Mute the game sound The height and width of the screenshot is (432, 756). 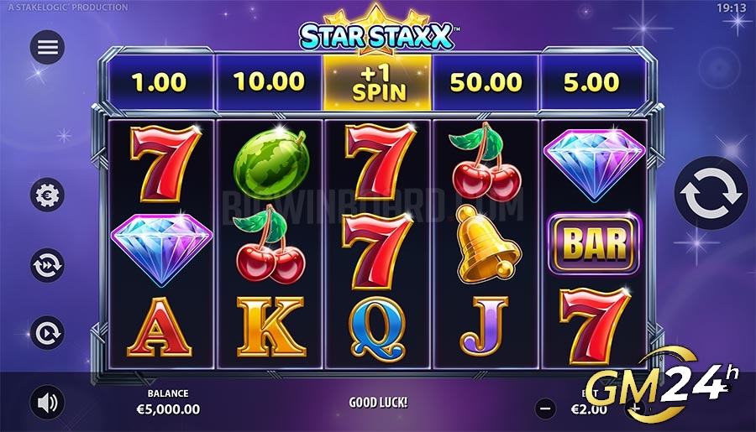47,403
